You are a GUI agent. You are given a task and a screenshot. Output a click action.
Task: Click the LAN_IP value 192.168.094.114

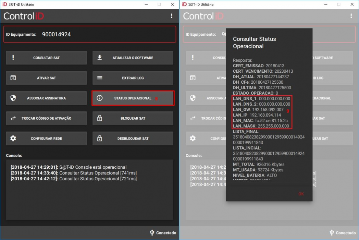click(265, 115)
